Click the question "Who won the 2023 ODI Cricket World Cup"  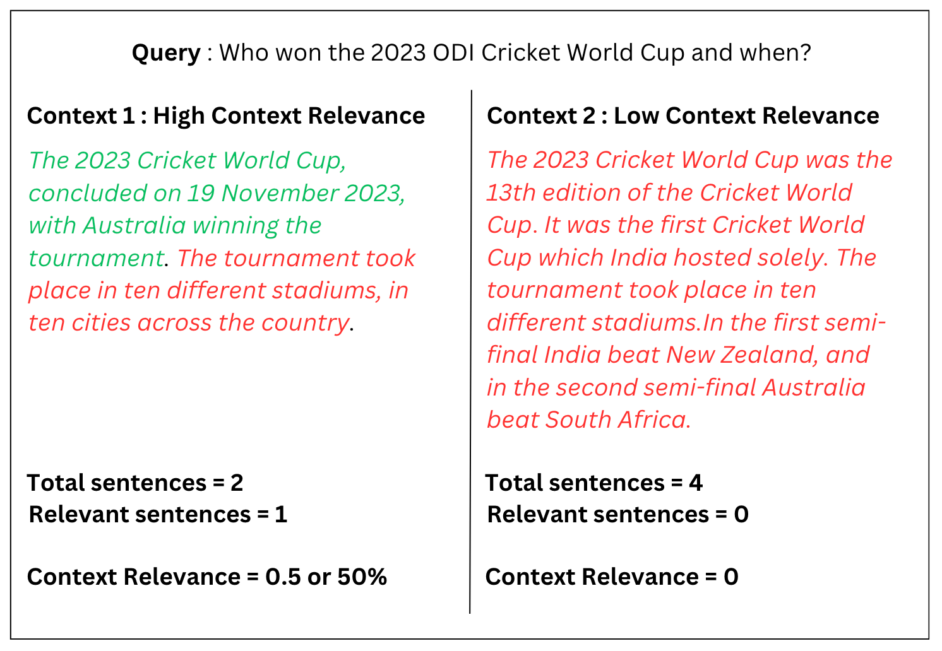coord(453,52)
